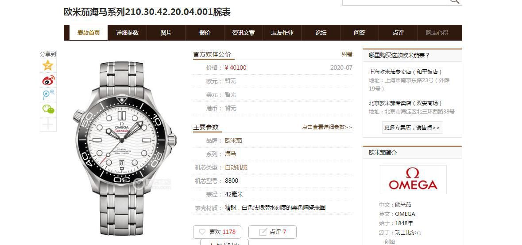Focus the search input field
Viewport: 522px width, 245px height.
(394, 2)
